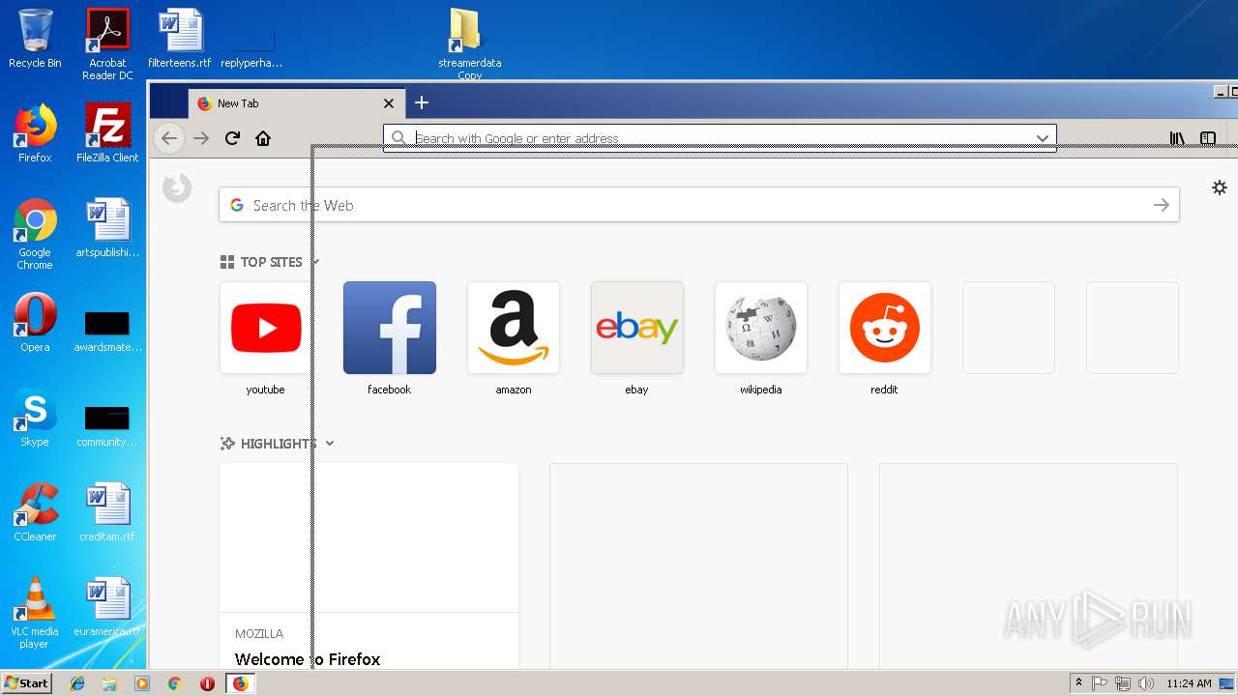Viewport: 1238px width, 696px height.
Task: Open CCleaner desktop shortcut
Action: point(35,512)
